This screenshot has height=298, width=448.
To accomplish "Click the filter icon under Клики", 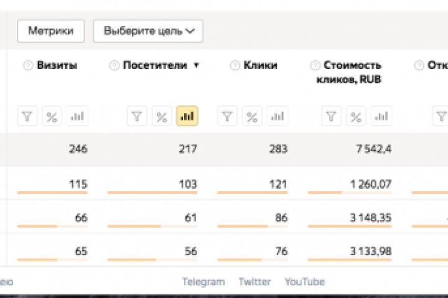I will 228,116.
